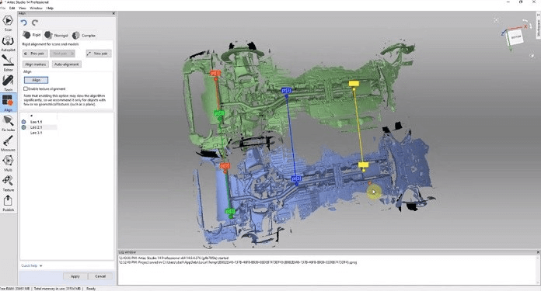Open the Texture tool
Viewport: 541px width, 291px height.
tap(8, 184)
